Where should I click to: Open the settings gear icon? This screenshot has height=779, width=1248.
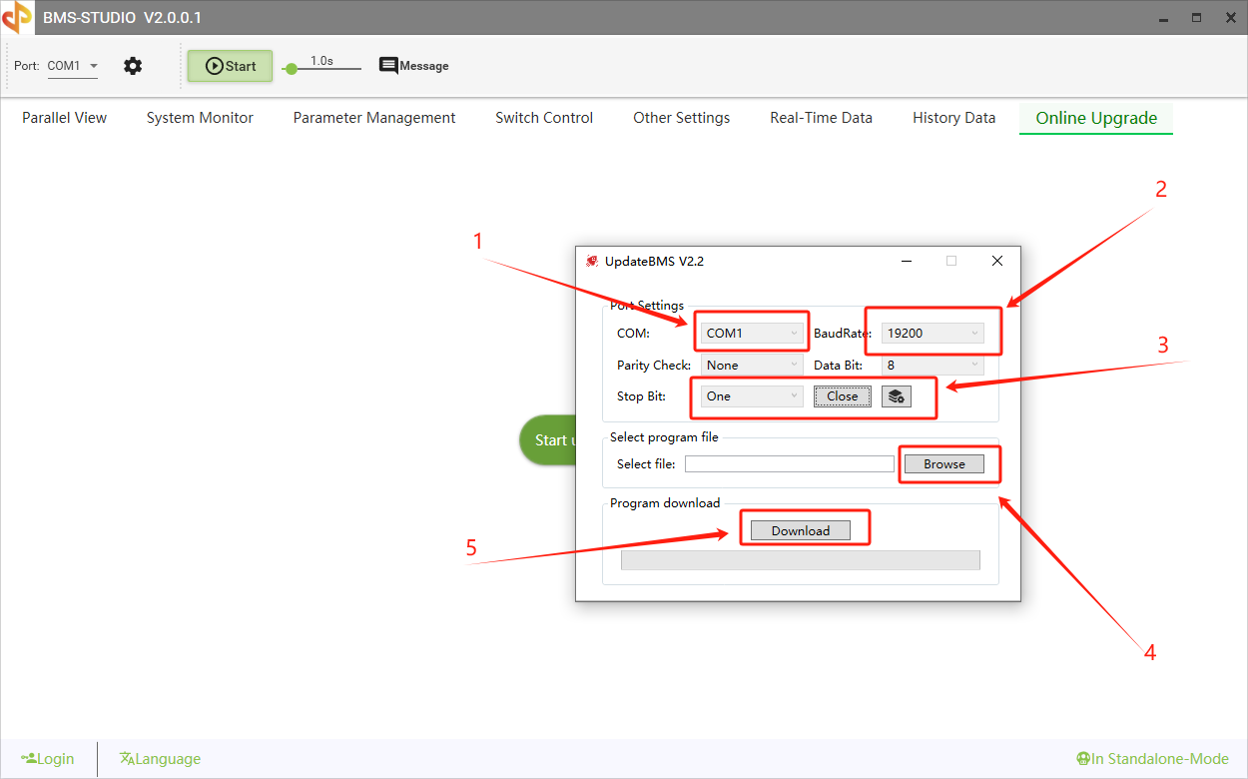[x=133, y=66]
